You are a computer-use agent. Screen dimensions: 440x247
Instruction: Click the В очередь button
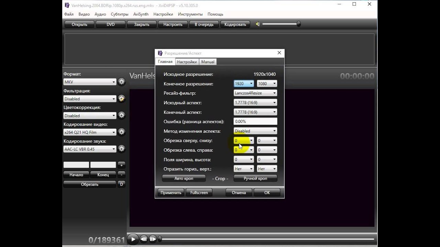[x=204, y=24]
